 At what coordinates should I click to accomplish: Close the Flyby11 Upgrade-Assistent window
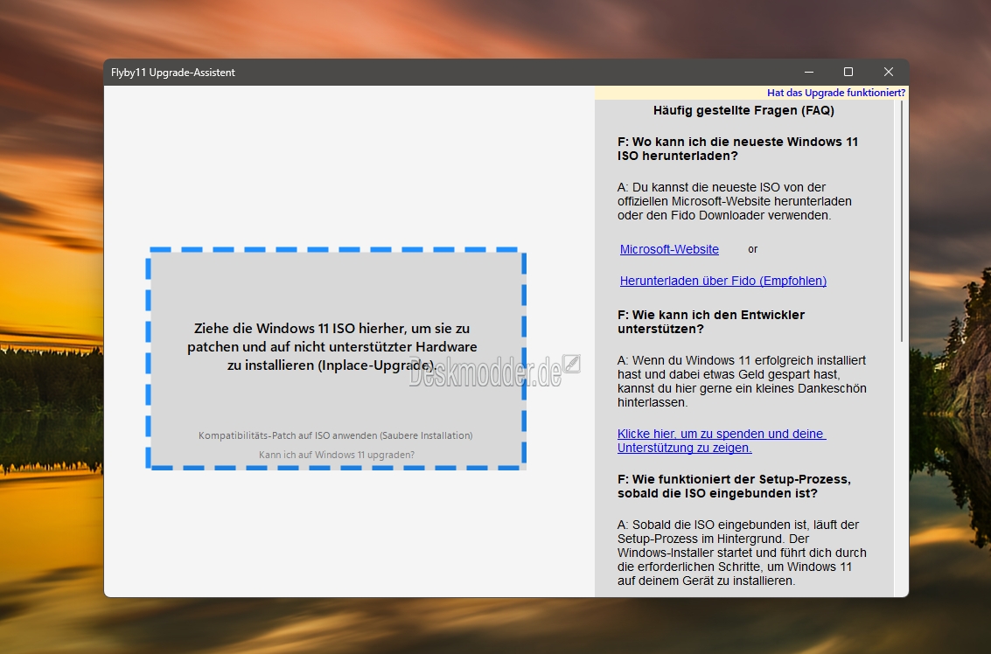[x=888, y=72]
